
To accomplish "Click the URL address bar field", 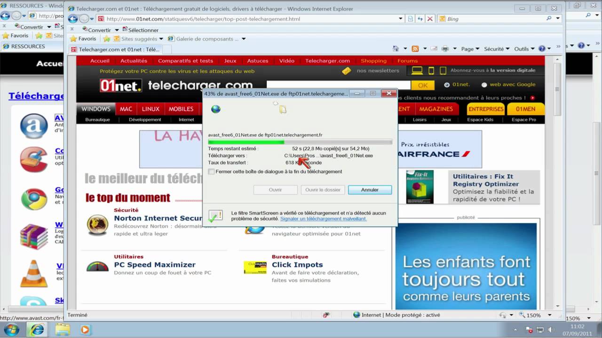I will click(250, 19).
